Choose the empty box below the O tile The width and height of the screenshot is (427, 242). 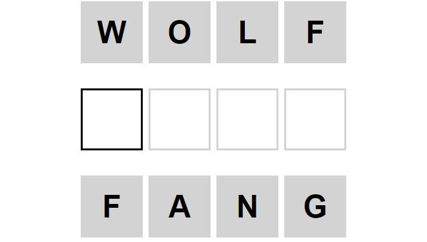click(180, 119)
